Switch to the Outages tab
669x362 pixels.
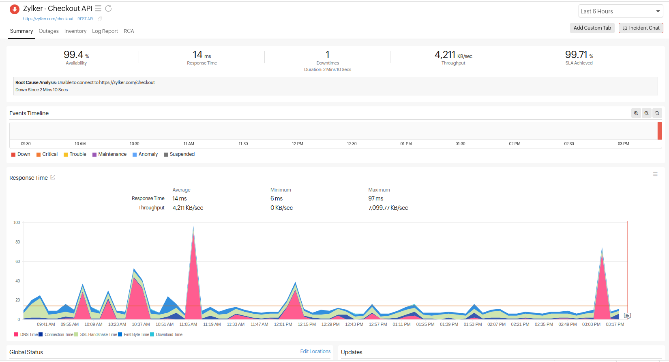pyautogui.click(x=49, y=31)
